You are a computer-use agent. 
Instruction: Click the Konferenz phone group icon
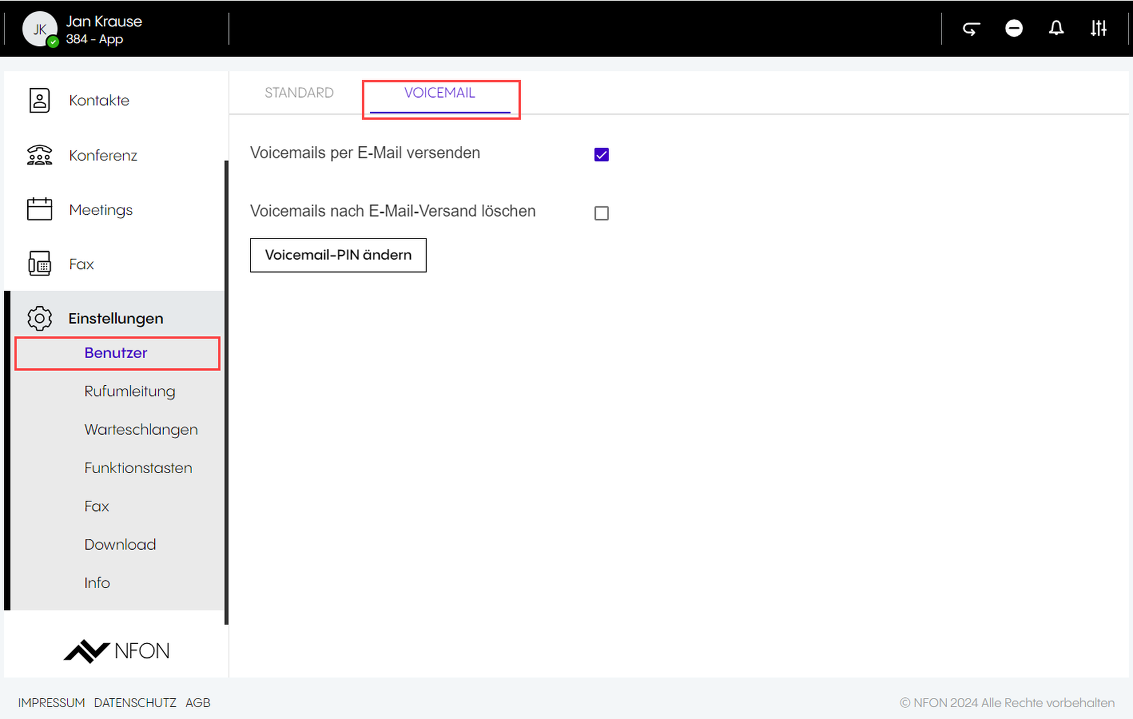point(40,155)
